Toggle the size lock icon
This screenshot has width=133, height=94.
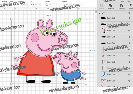(31, 2)
